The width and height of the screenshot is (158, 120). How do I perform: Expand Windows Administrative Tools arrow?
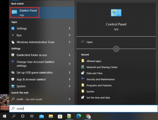(x=70, y=42)
